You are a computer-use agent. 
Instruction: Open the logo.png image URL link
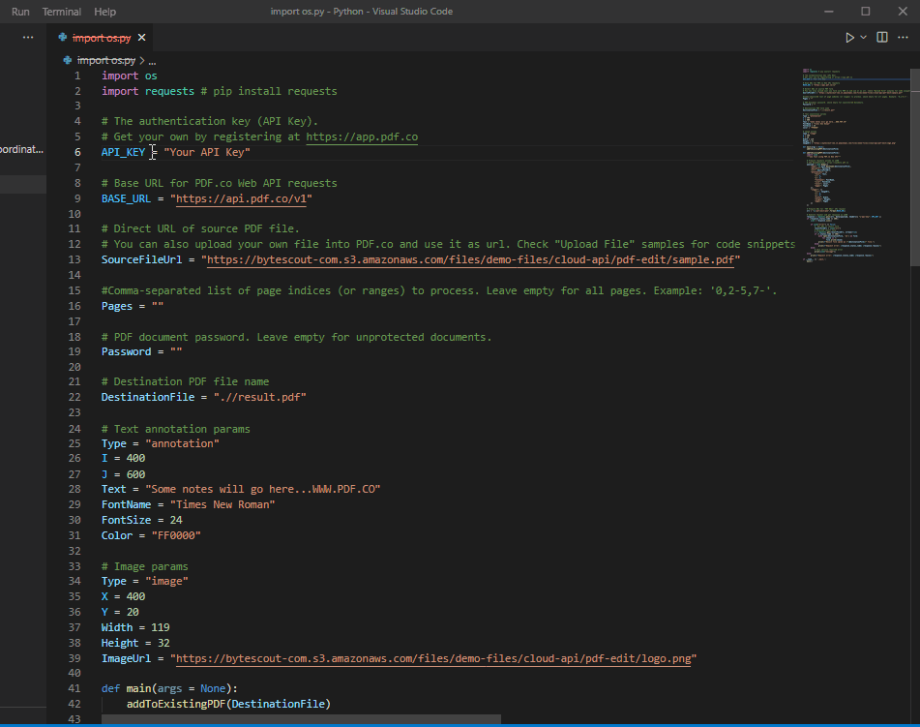pos(433,659)
